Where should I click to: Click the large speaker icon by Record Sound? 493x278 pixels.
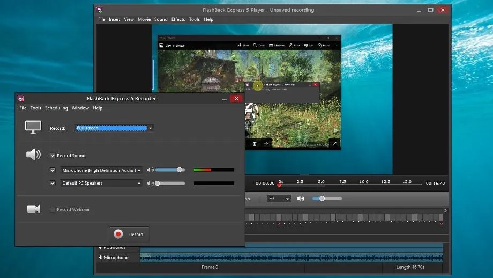click(33, 155)
